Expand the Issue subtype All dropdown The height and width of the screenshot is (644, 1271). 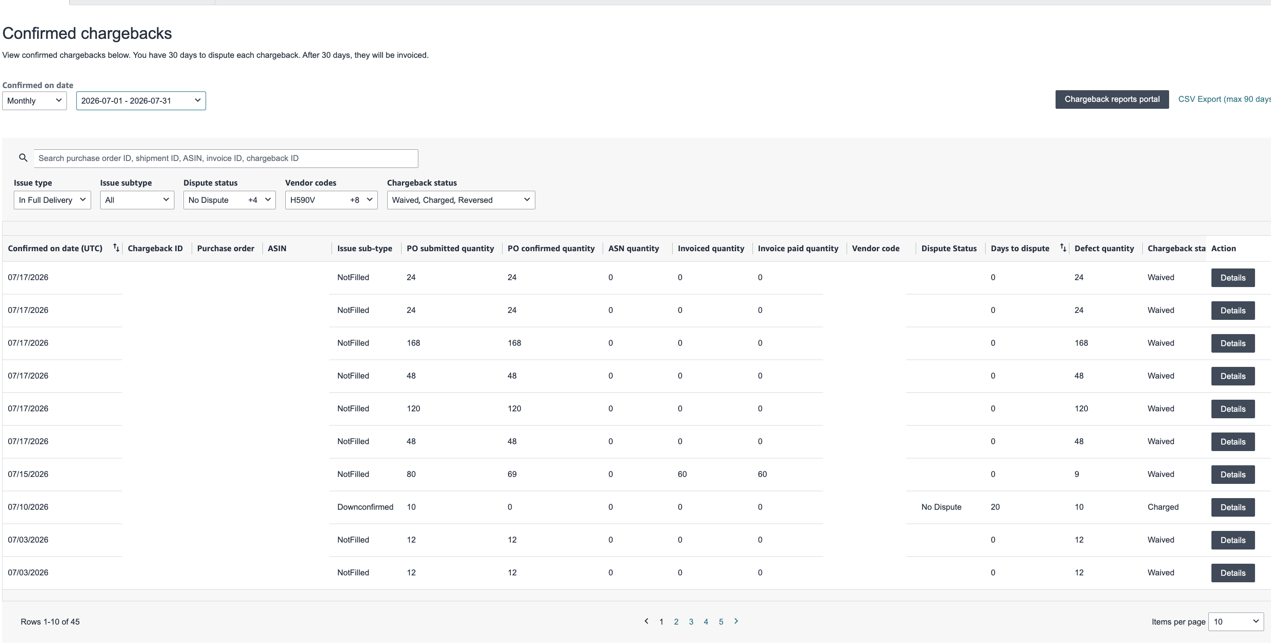click(x=137, y=200)
